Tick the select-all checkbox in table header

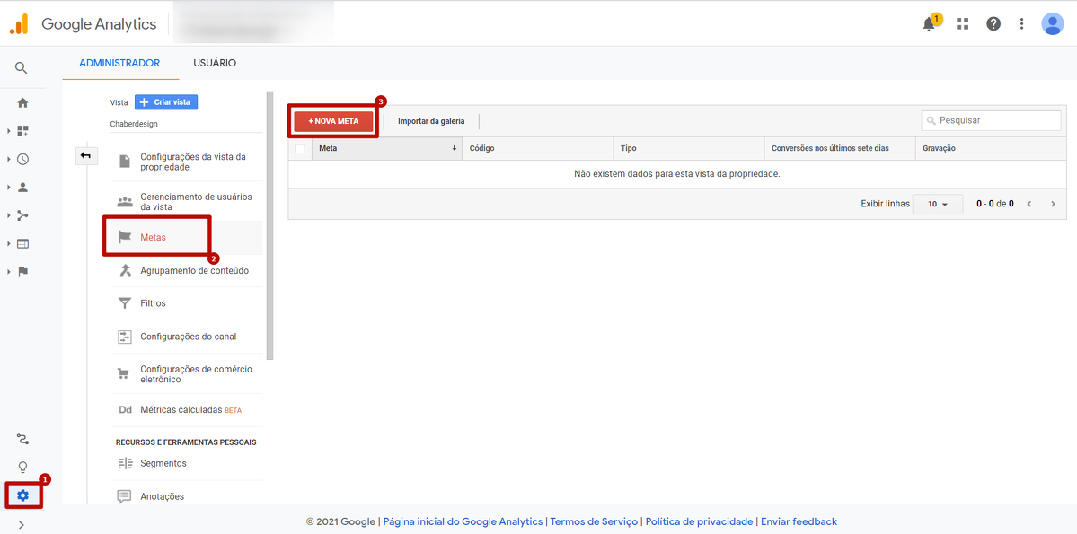click(300, 148)
